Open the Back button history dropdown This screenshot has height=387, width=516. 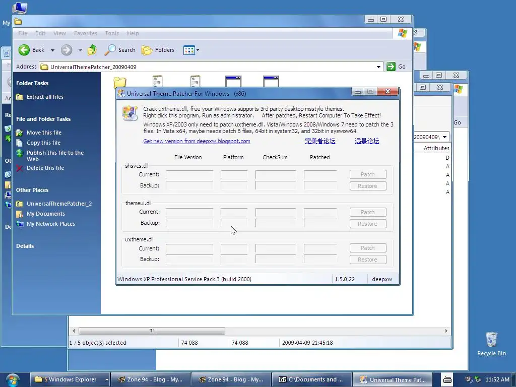click(x=52, y=50)
